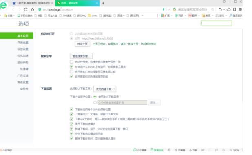The image size is (252, 155).
Task: Click 管理搜索引擎 button
Action: [x=81, y=56]
